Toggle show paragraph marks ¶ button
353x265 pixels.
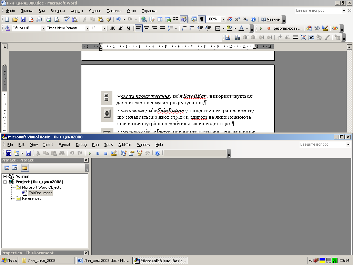pyautogui.click(x=202, y=19)
